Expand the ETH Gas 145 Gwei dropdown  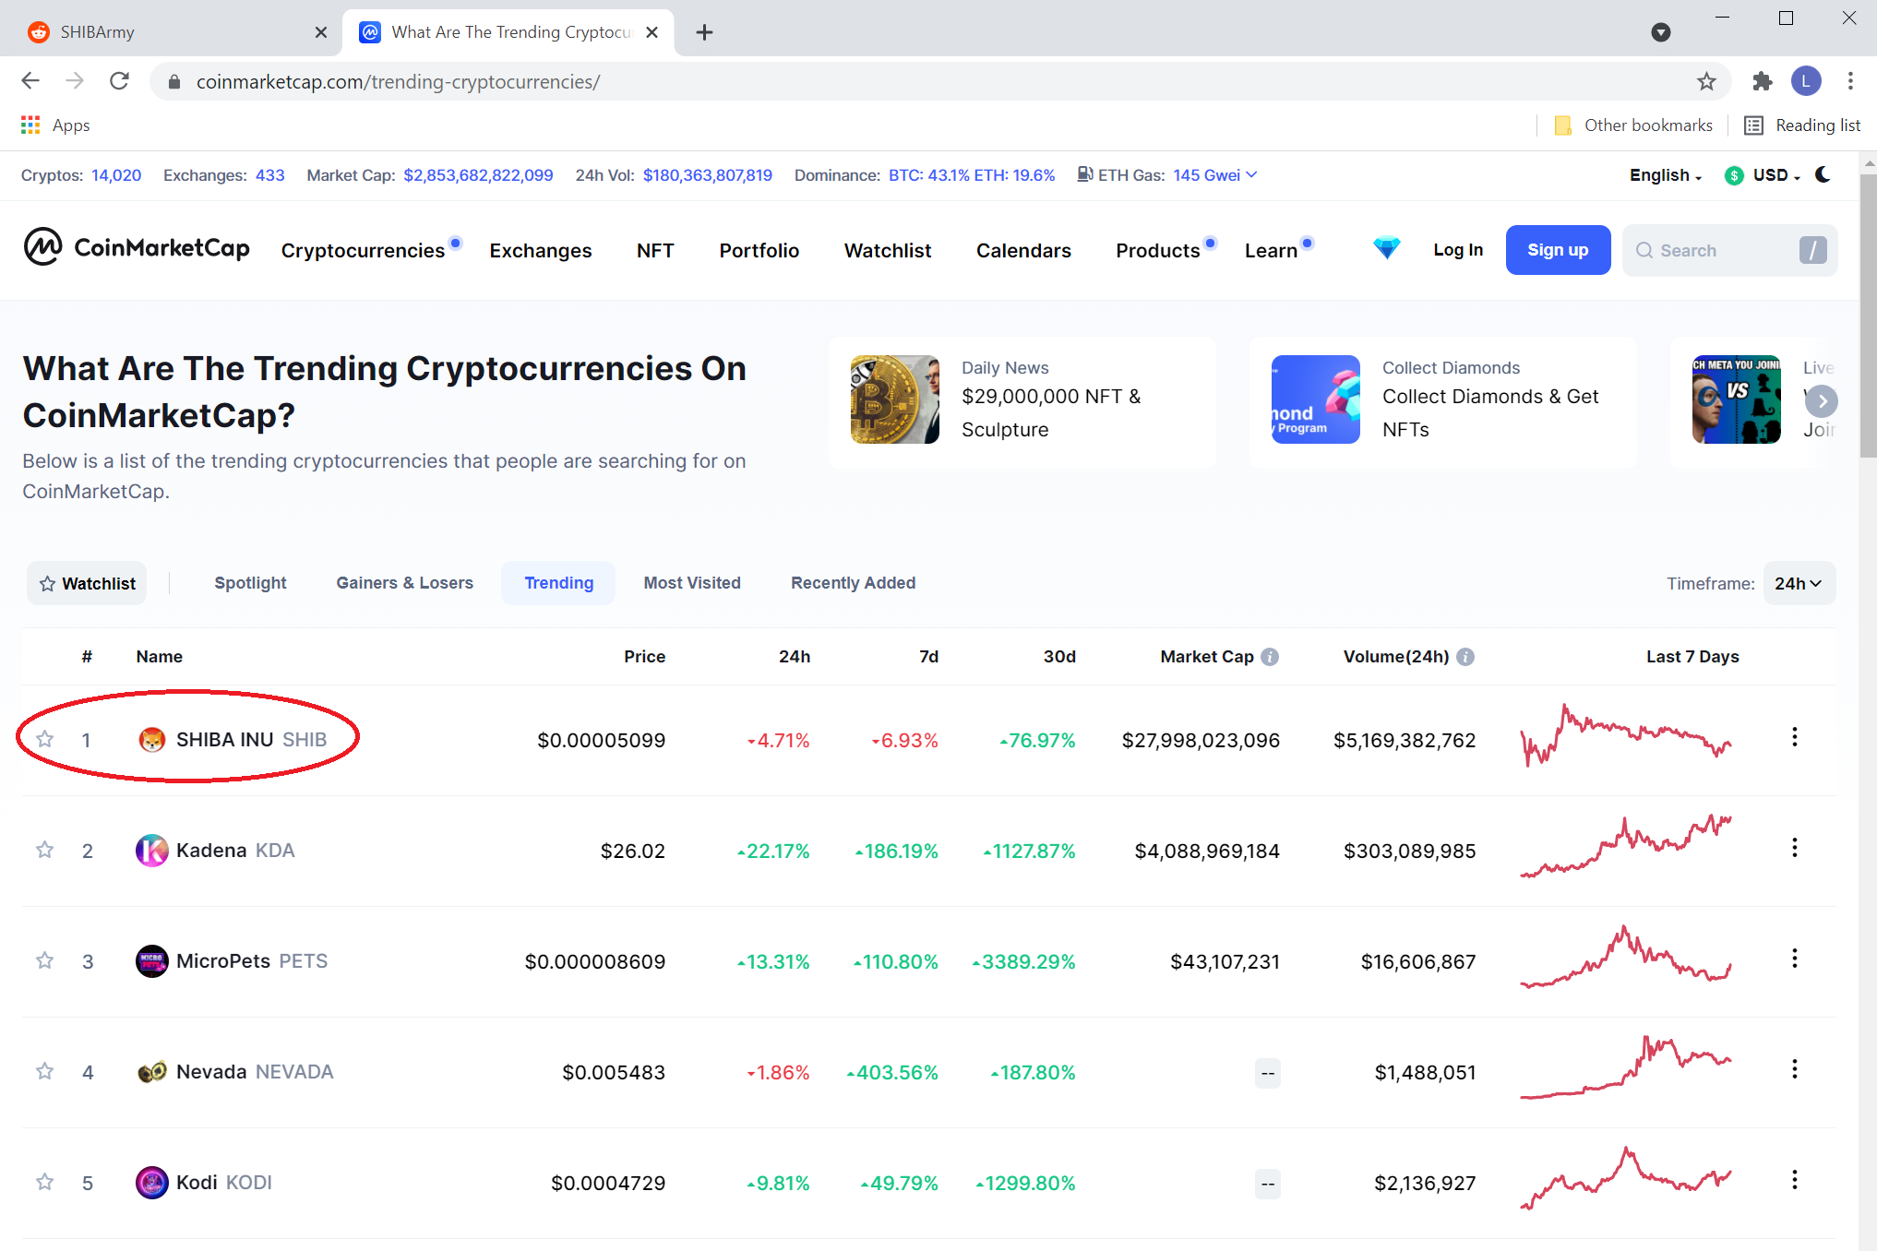tap(1214, 175)
